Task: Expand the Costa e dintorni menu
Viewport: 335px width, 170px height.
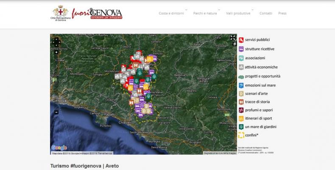Action: tap(172, 13)
